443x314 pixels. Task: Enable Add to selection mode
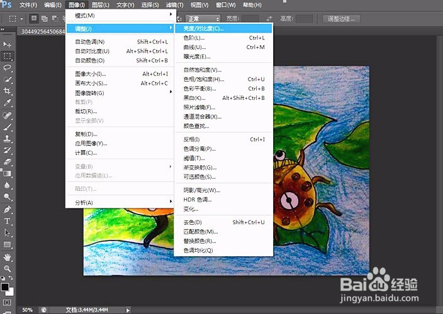[44, 19]
